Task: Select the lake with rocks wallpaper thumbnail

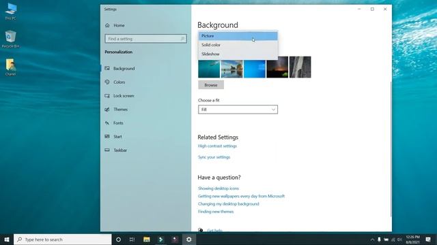Action: (x=231, y=69)
